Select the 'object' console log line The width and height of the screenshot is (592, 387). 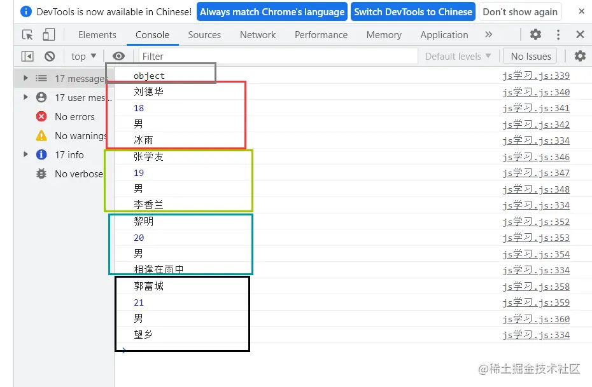149,76
